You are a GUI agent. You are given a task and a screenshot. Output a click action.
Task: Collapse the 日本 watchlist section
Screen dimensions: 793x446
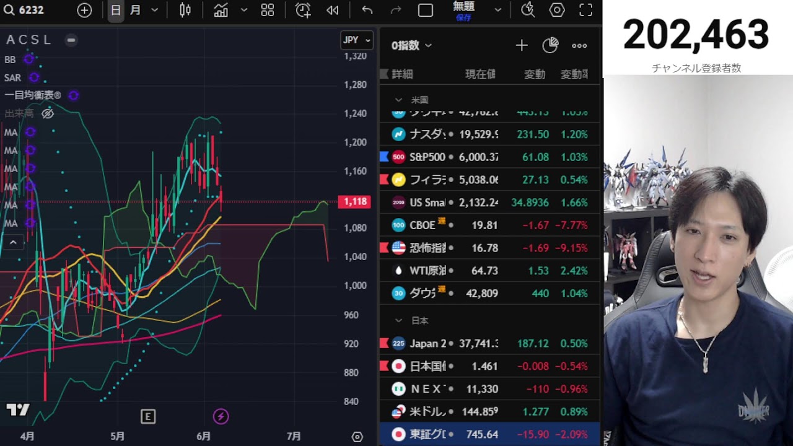[x=398, y=320]
